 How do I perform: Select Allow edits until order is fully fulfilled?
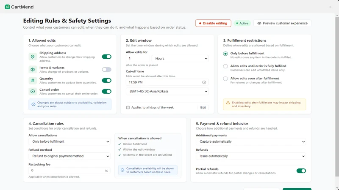(x=225, y=66)
